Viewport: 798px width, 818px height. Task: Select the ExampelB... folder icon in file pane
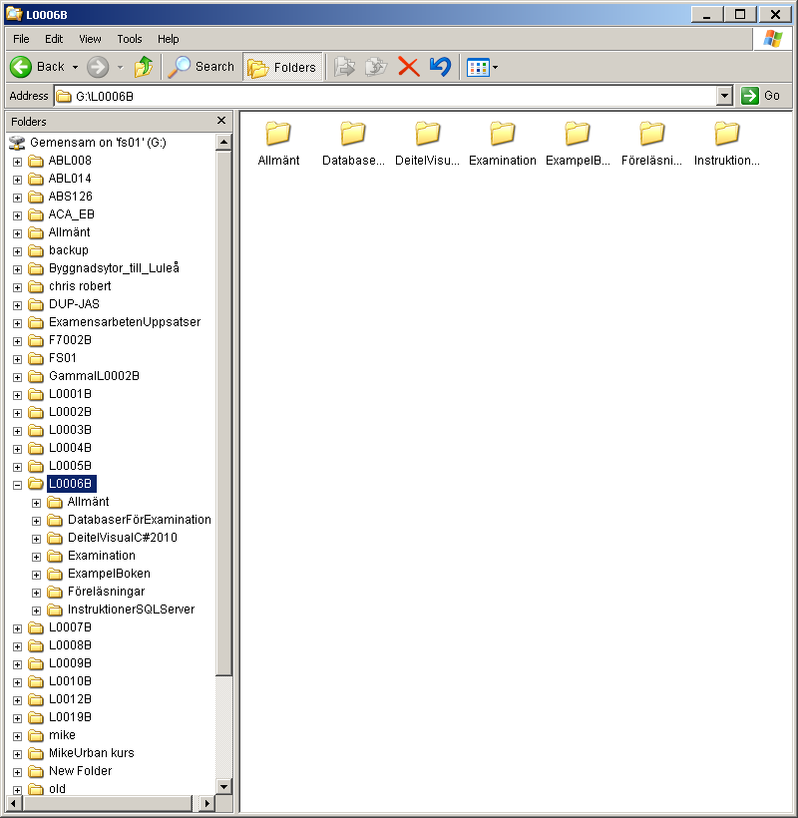[578, 134]
